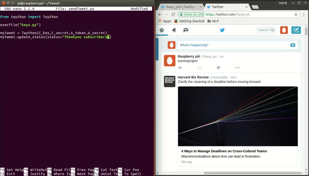Open the NLP bookmarks folder
Viewport: 309px width, 176px height.
(213, 21)
